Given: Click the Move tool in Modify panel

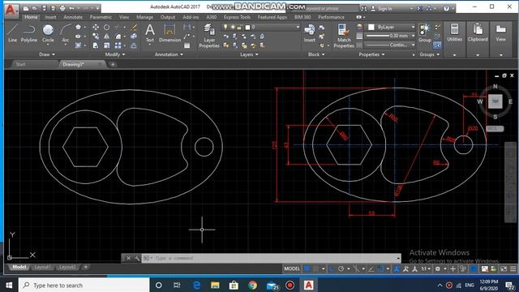Looking at the screenshot, I should click(x=96, y=27).
